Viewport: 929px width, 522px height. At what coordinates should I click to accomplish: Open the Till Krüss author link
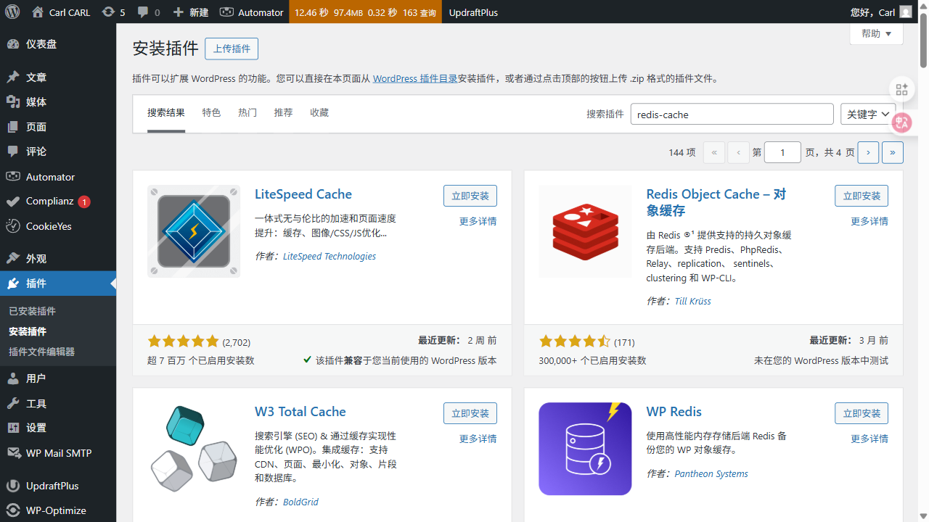point(692,301)
